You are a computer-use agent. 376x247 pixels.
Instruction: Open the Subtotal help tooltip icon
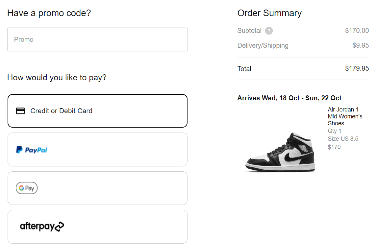coord(269,31)
